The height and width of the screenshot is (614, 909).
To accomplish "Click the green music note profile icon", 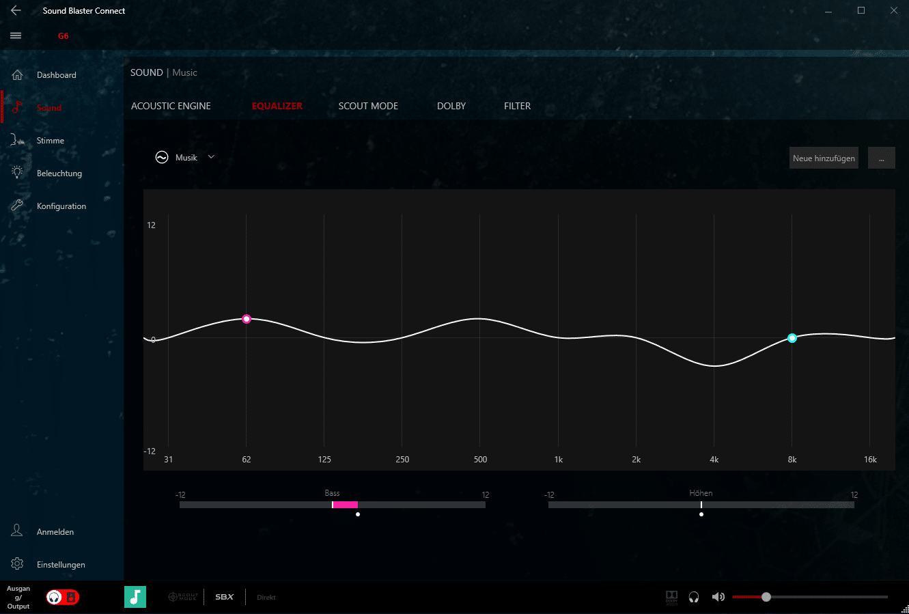I will coord(135,597).
